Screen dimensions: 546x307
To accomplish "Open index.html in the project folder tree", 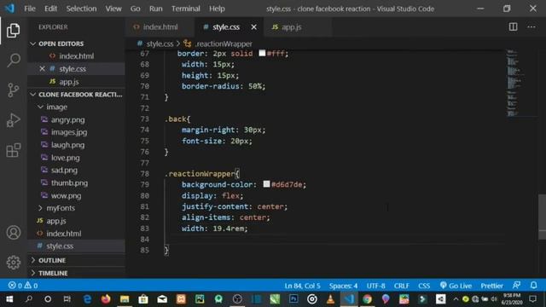I will (64, 234).
